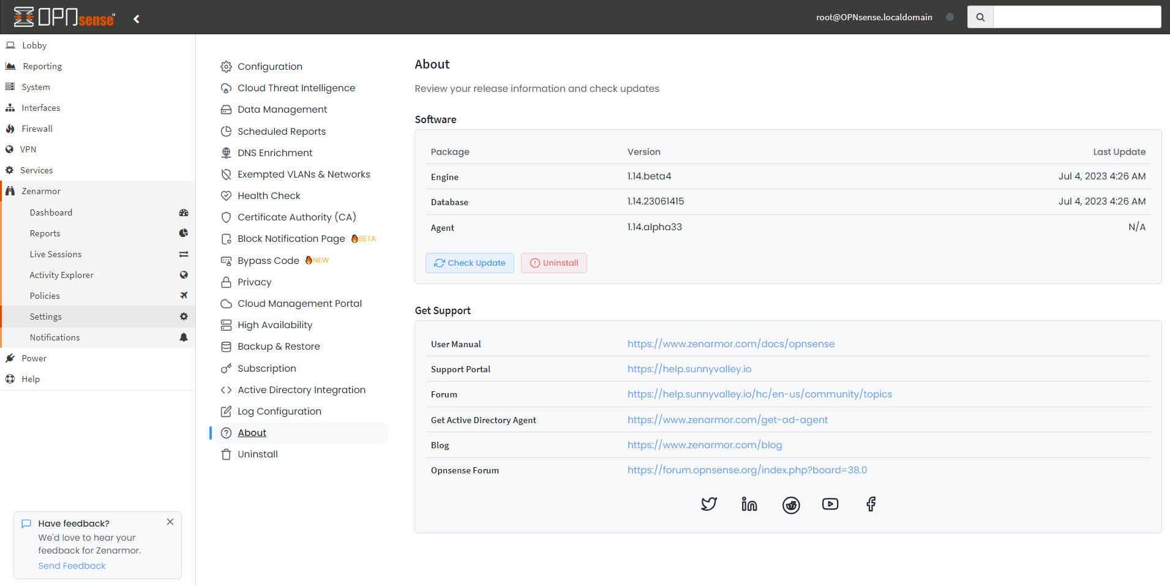Open Twitter social icon
1170x586 pixels.
point(709,504)
